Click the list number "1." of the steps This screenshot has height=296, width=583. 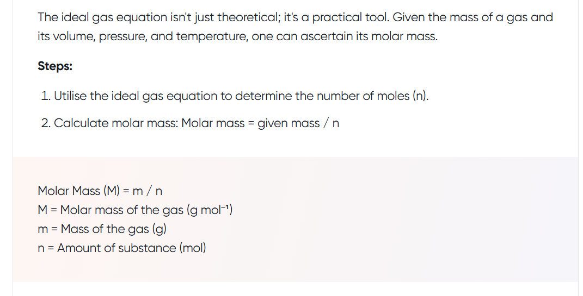46,96
